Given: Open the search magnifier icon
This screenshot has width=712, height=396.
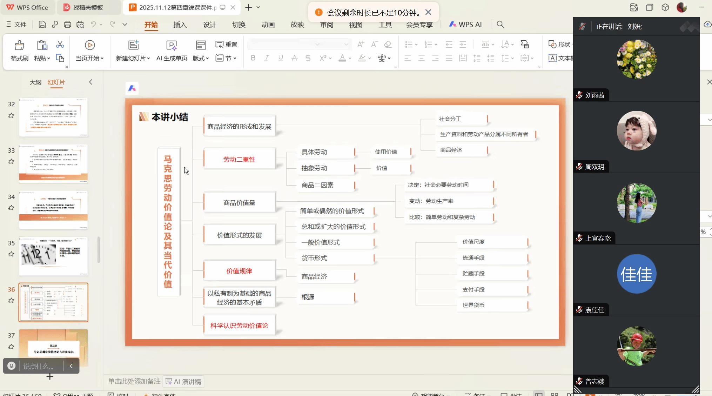Looking at the screenshot, I should point(501,25).
